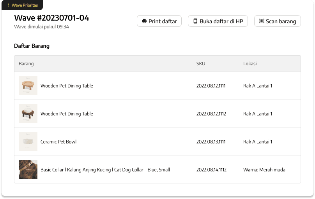Click the Lokasi column header
Image resolution: width=315 pixels, height=199 pixels.
pyautogui.click(x=250, y=64)
